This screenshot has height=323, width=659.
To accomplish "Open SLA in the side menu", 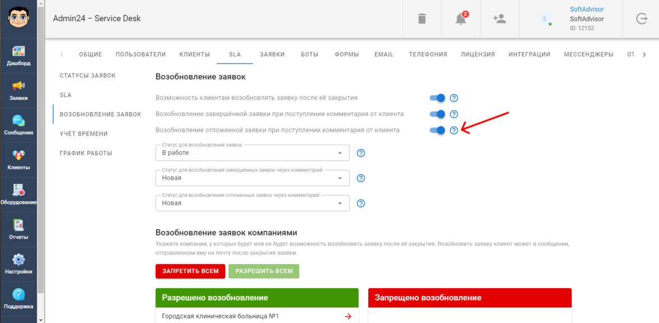I will point(66,95).
